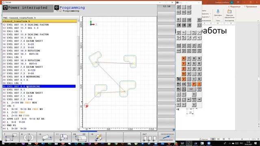Click the APPR DEP key

coord(178,32)
